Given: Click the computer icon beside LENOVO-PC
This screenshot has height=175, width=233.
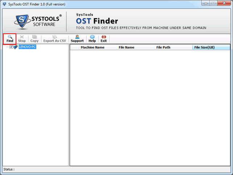Looking at the screenshot, I should [16, 47].
